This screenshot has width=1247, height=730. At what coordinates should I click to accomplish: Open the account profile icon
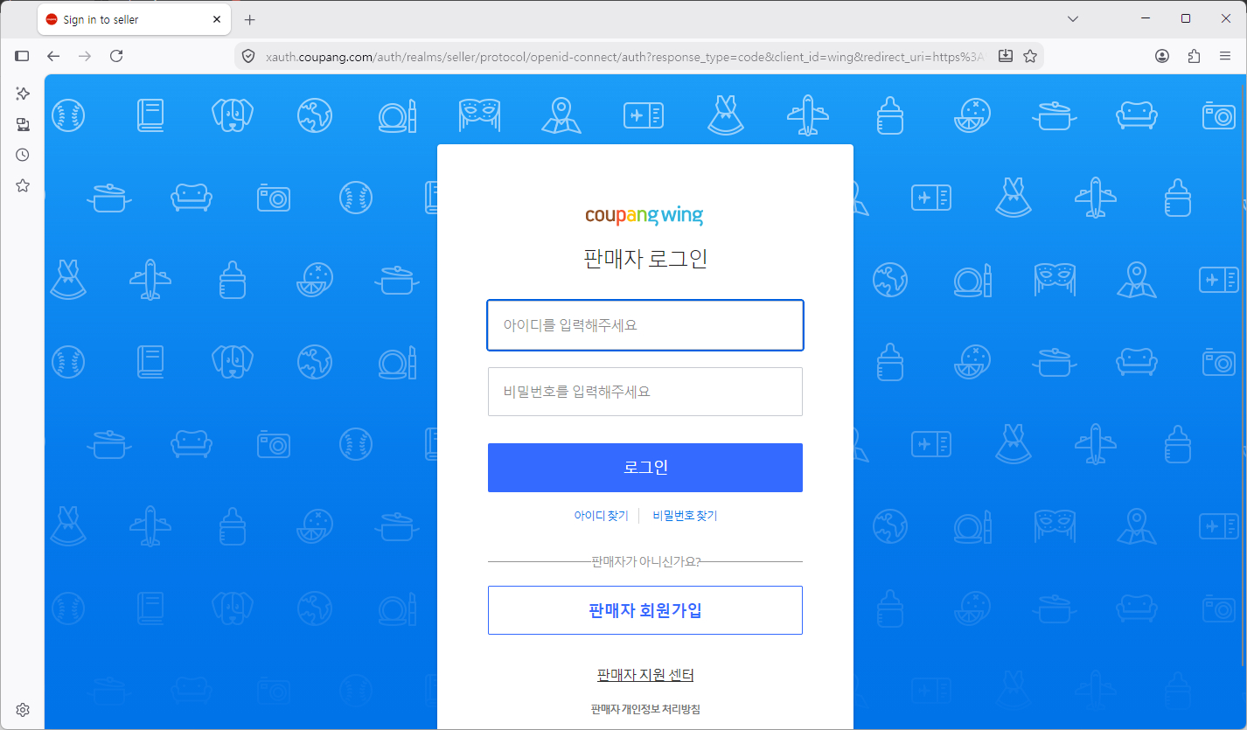[x=1162, y=56]
